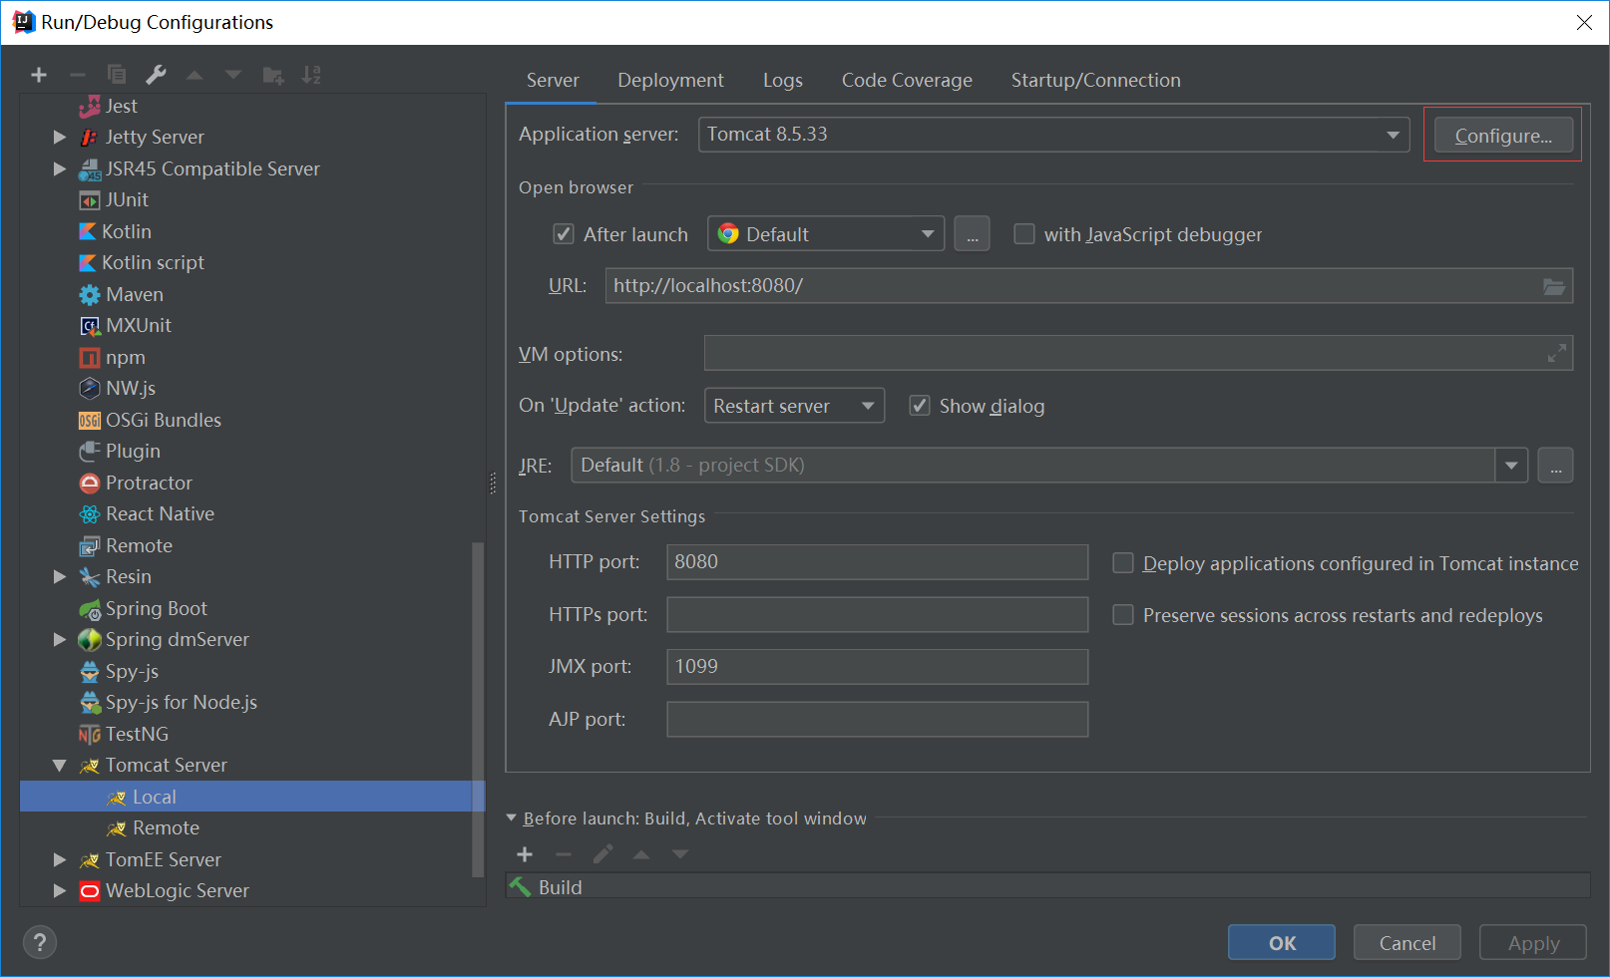Select the JUnit configuration type

(127, 199)
